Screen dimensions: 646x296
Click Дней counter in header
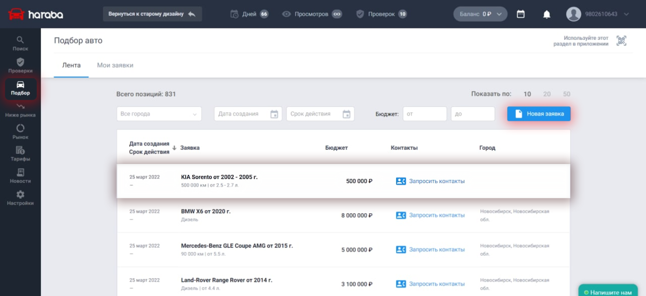tap(249, 14)
